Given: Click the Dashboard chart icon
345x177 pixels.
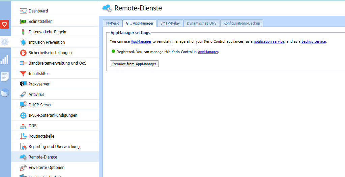Looking at the screenshot, I should pyautogui.click(x=23, y=11).
